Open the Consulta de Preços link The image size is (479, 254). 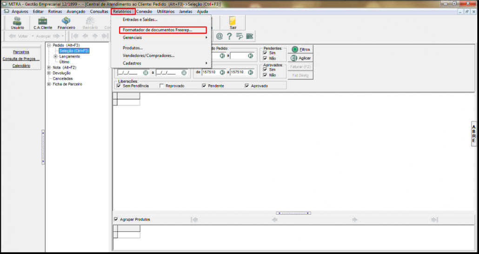(21, 59)
